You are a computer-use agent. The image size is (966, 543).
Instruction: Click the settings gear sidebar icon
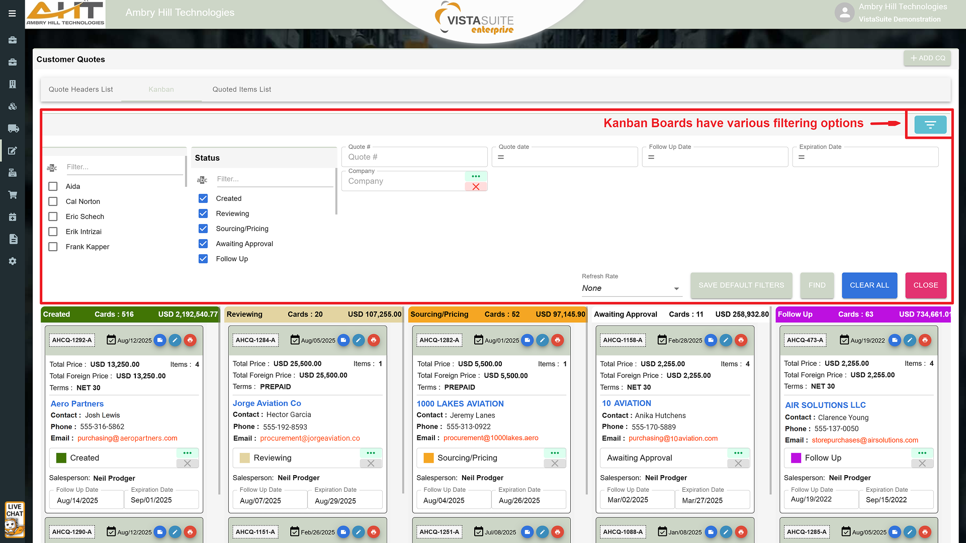[13, 261]
